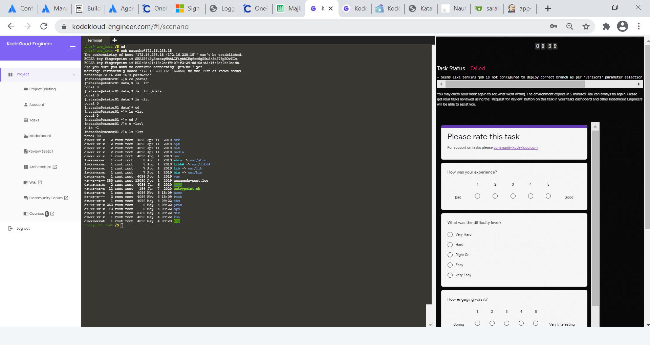Rate experience as 5 for Good

548,196
